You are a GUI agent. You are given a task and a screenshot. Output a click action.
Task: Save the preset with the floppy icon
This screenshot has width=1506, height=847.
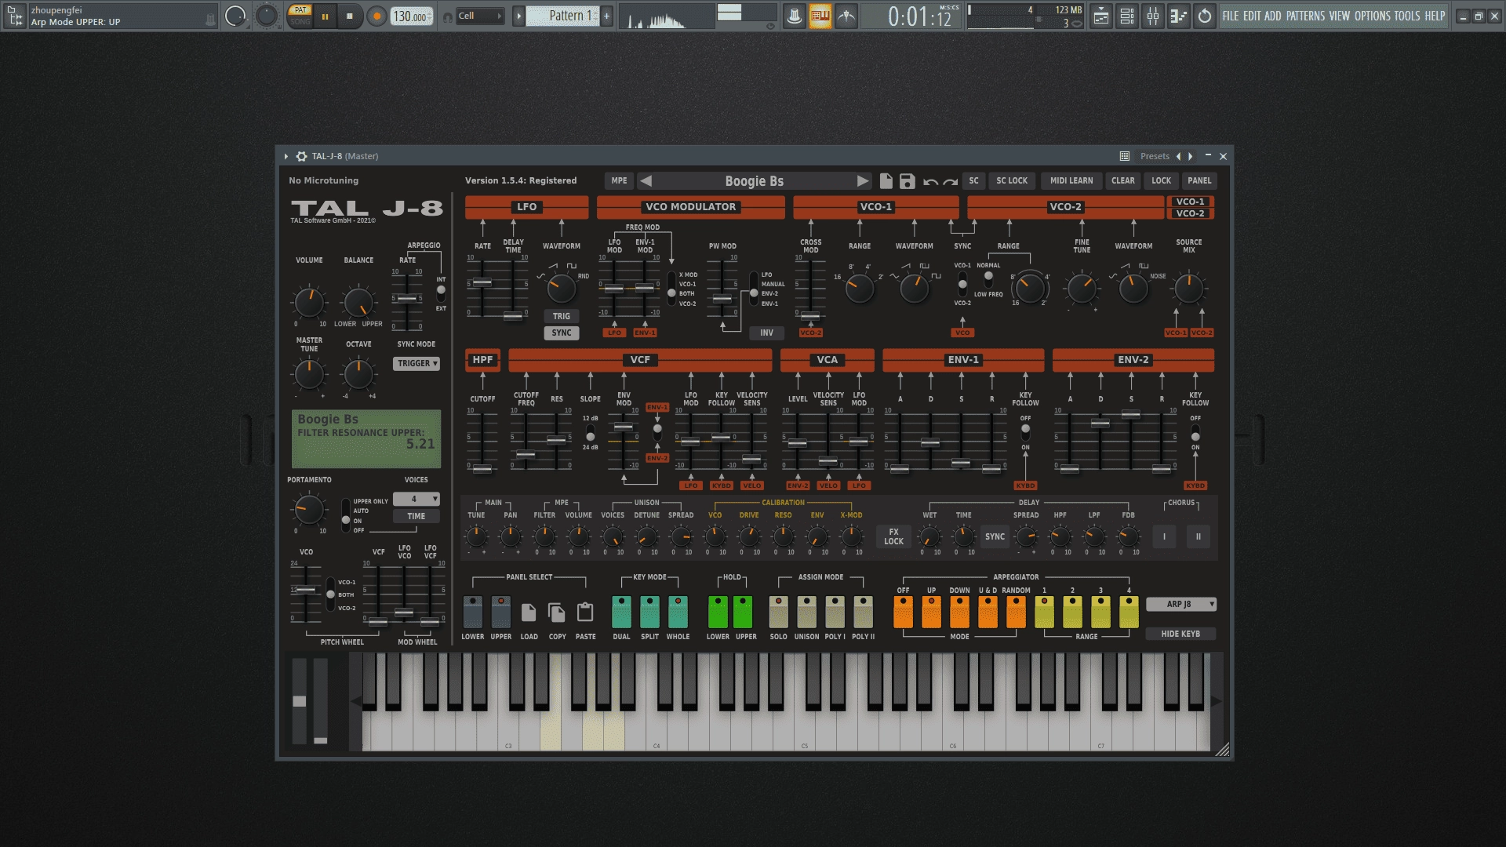point(907,181)
